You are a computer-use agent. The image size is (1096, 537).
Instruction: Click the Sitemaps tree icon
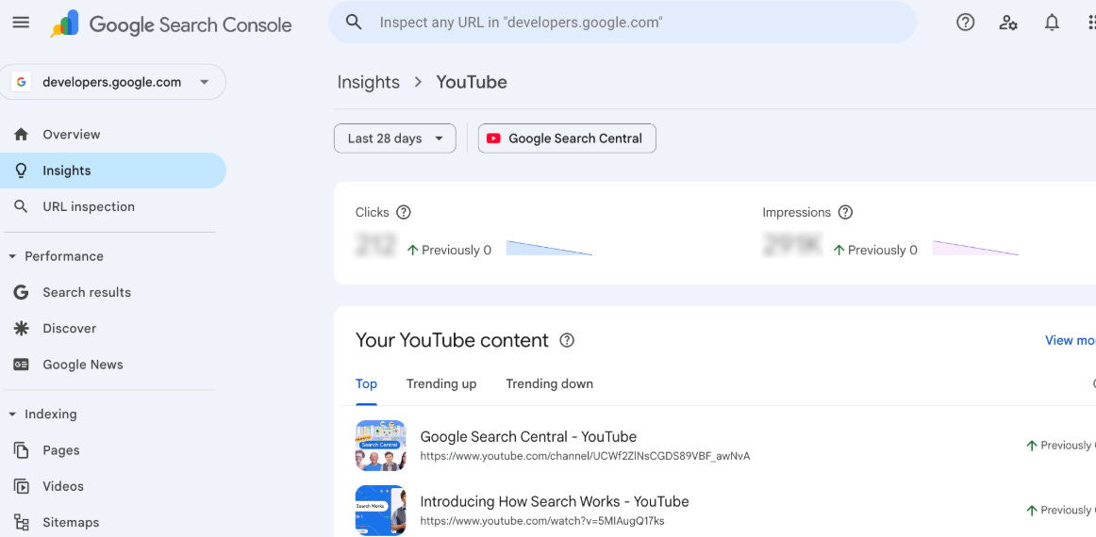pos(21,522)
